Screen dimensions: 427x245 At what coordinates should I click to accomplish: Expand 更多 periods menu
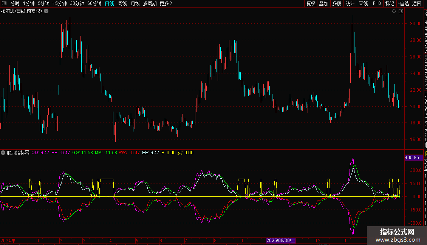[166, 3]
